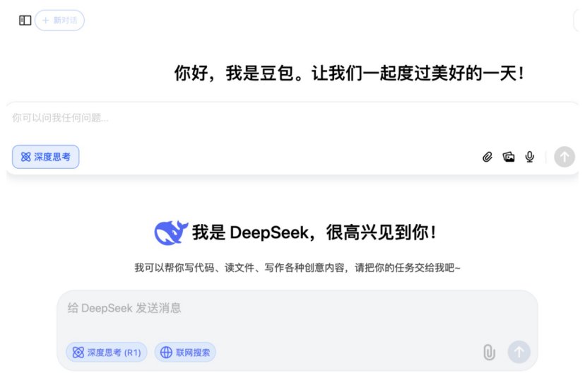
Task: Attach a file using Doubao's paperclip icon
Action: click(487, 157)
